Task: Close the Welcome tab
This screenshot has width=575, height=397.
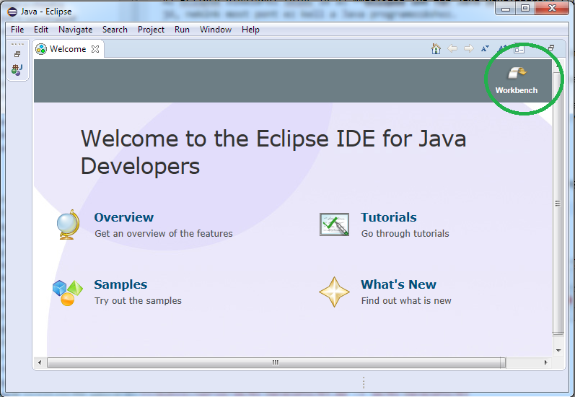Action: coord(95,49)
